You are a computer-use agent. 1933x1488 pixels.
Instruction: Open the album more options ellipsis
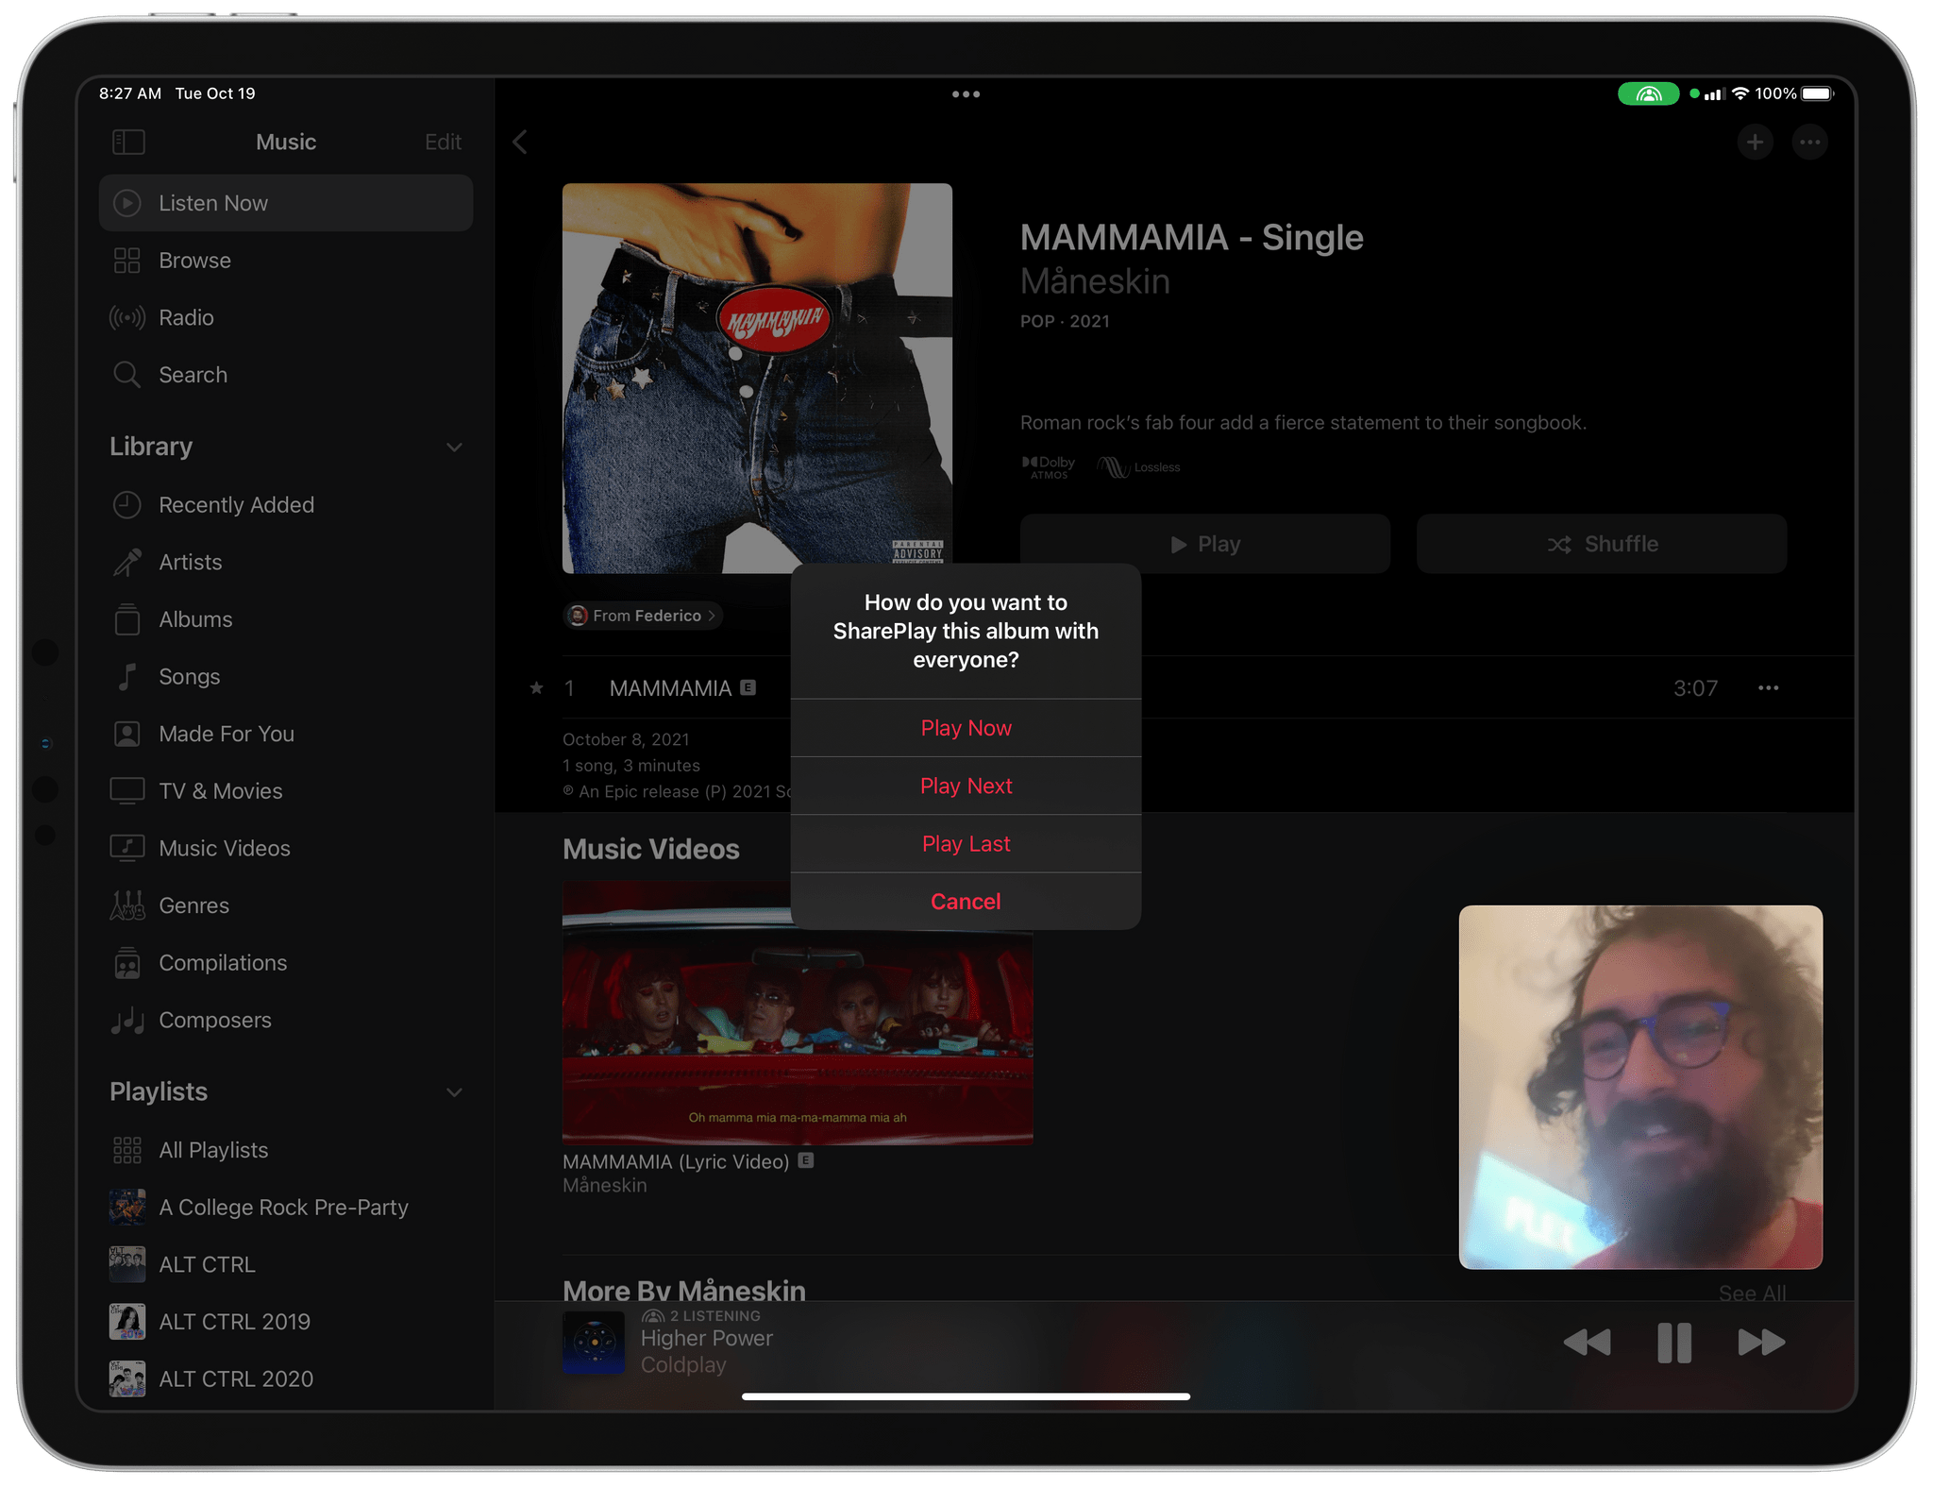click(x=1809, y=143)
